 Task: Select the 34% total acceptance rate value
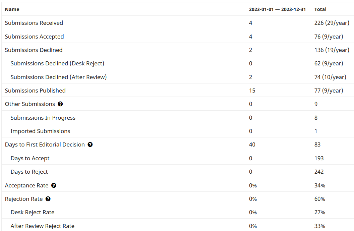(319, 185)
